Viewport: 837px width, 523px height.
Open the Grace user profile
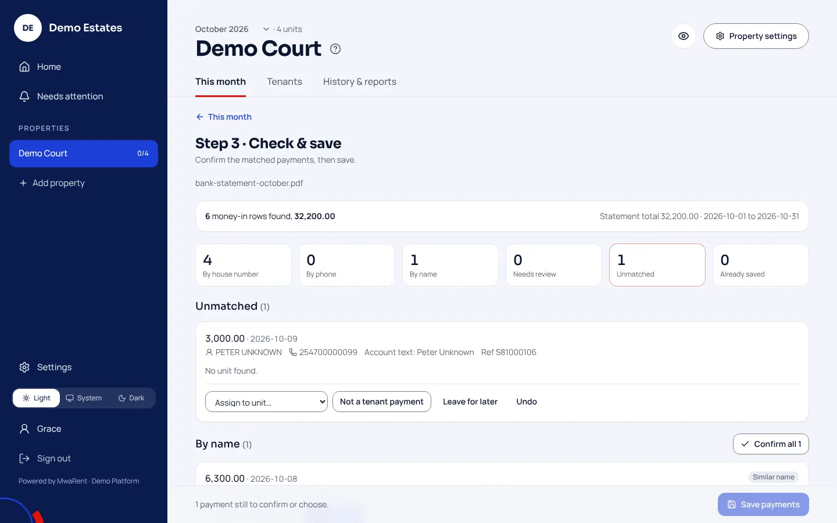84,429
